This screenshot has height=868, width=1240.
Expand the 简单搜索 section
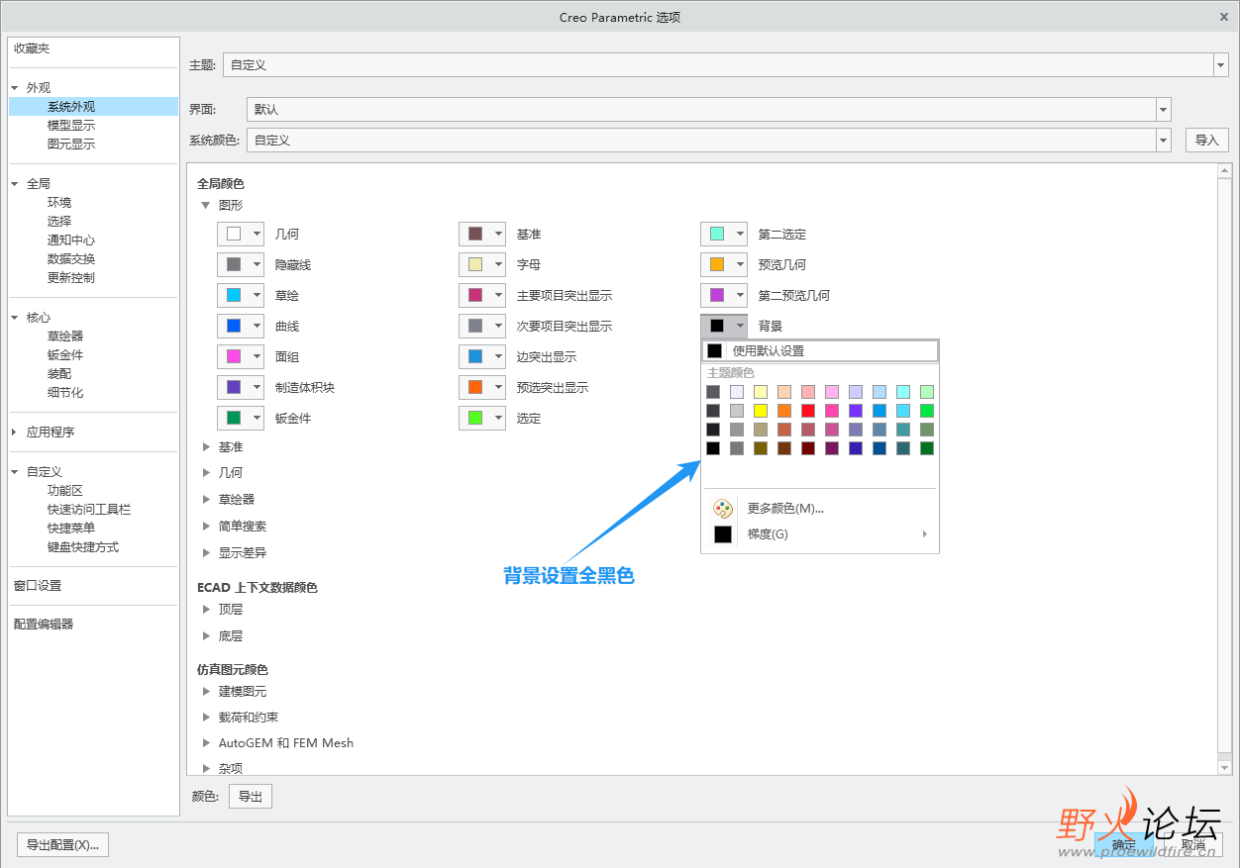pyautogui.click(x=206, y=527)
